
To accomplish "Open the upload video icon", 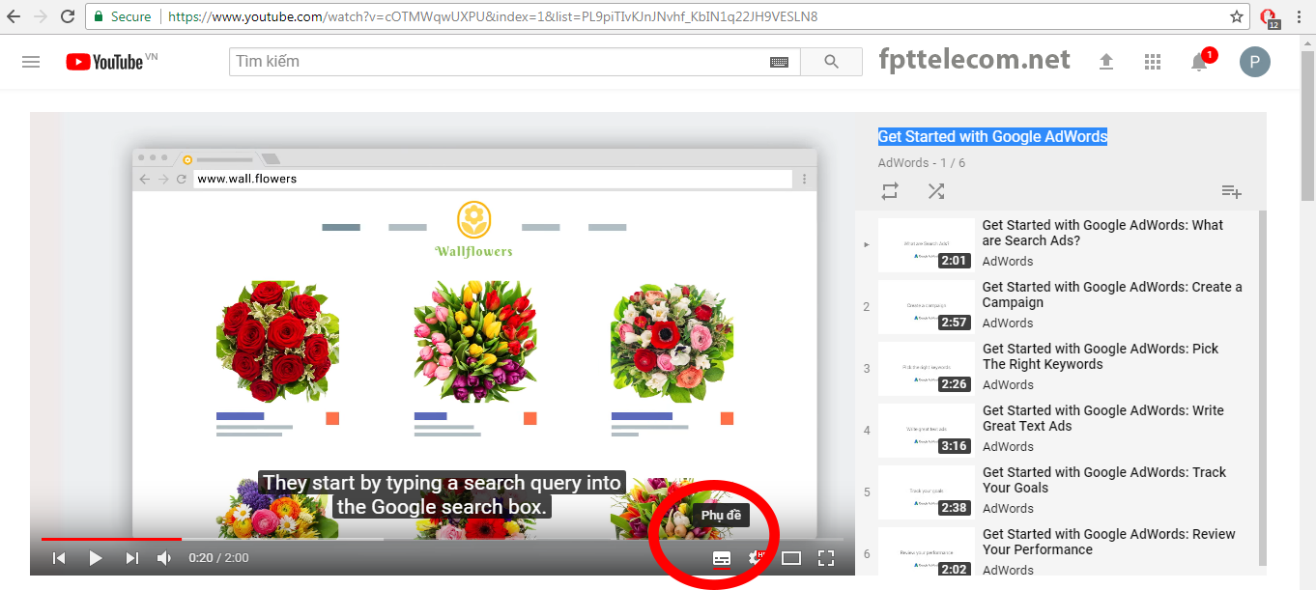I will [x=1106, y=62].
